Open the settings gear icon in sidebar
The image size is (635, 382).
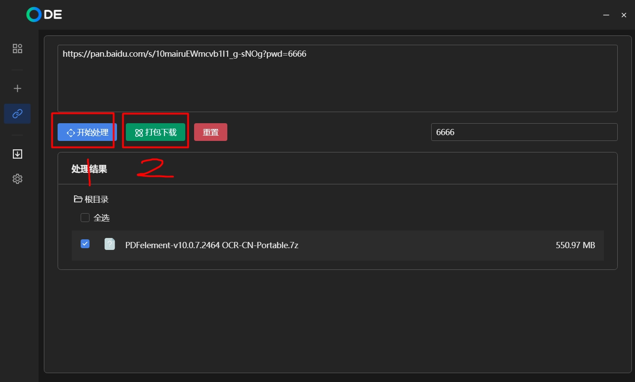(x=17, y=179)
